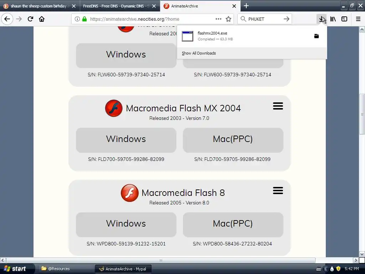Screen dimensions: 365x274
Task: Open the browser home page
Action: click(42, 19)
